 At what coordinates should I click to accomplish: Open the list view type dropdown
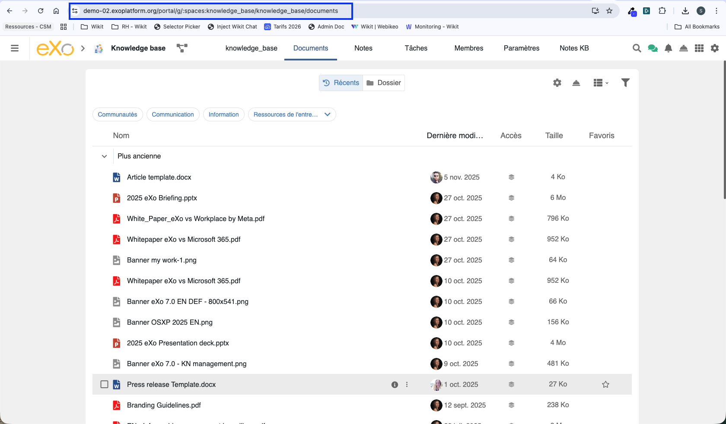pyautogui.click(x=601, y=83)
